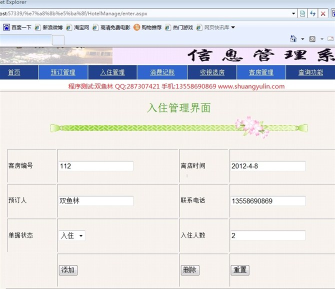The height and width of the screenshot is (289, 335).
Task: Click the 入住人数 input field
Action: [268, 235]
